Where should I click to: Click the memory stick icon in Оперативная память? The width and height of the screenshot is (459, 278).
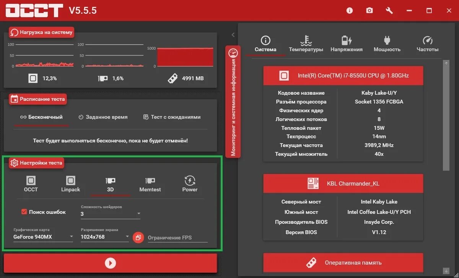(x=311, y=263)
